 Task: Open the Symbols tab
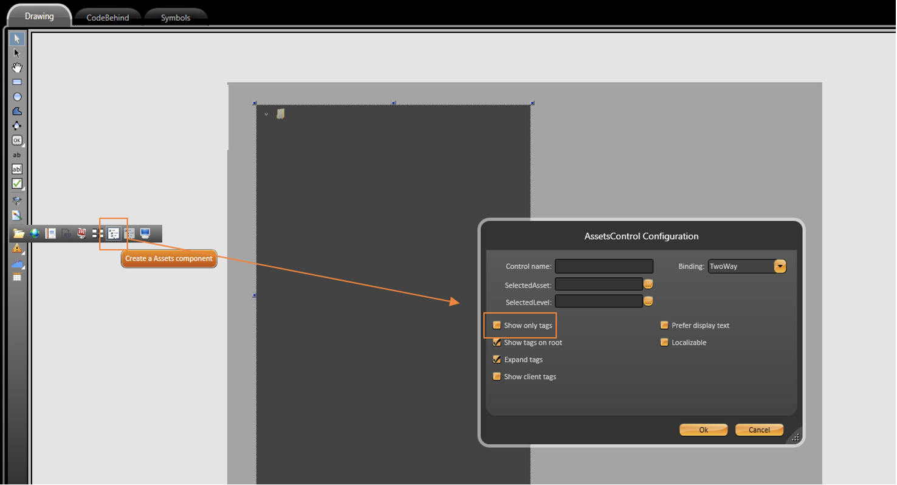(176, 18)
